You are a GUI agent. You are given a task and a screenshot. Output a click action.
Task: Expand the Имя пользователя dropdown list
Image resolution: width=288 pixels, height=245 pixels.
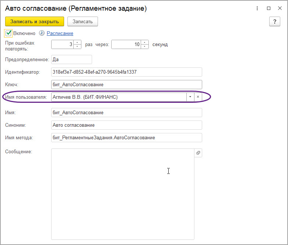(190, 97)
